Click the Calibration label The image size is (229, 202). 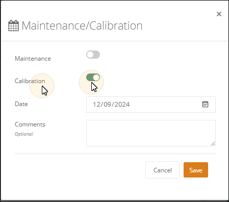pos(30,81)
